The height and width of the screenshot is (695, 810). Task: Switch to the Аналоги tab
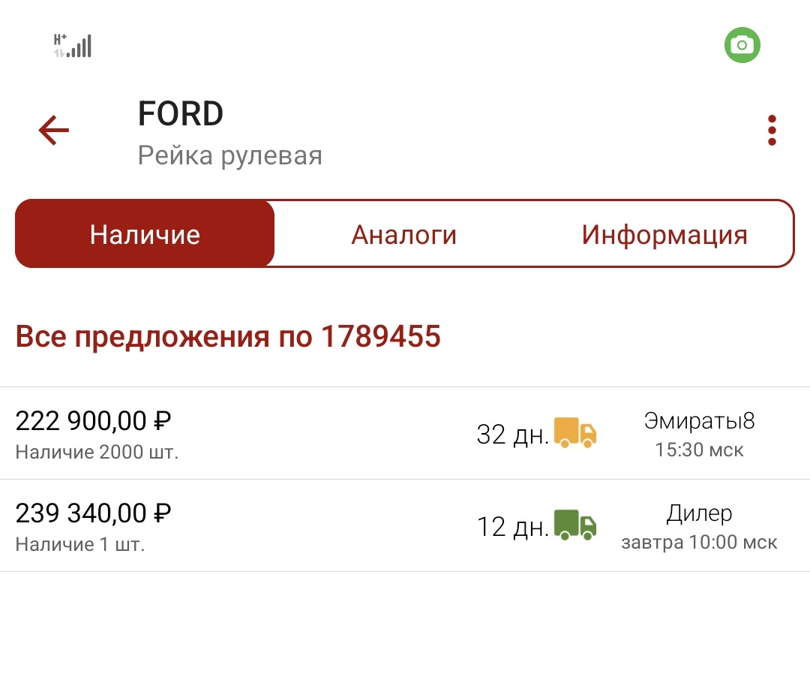(x=404, y=234)
